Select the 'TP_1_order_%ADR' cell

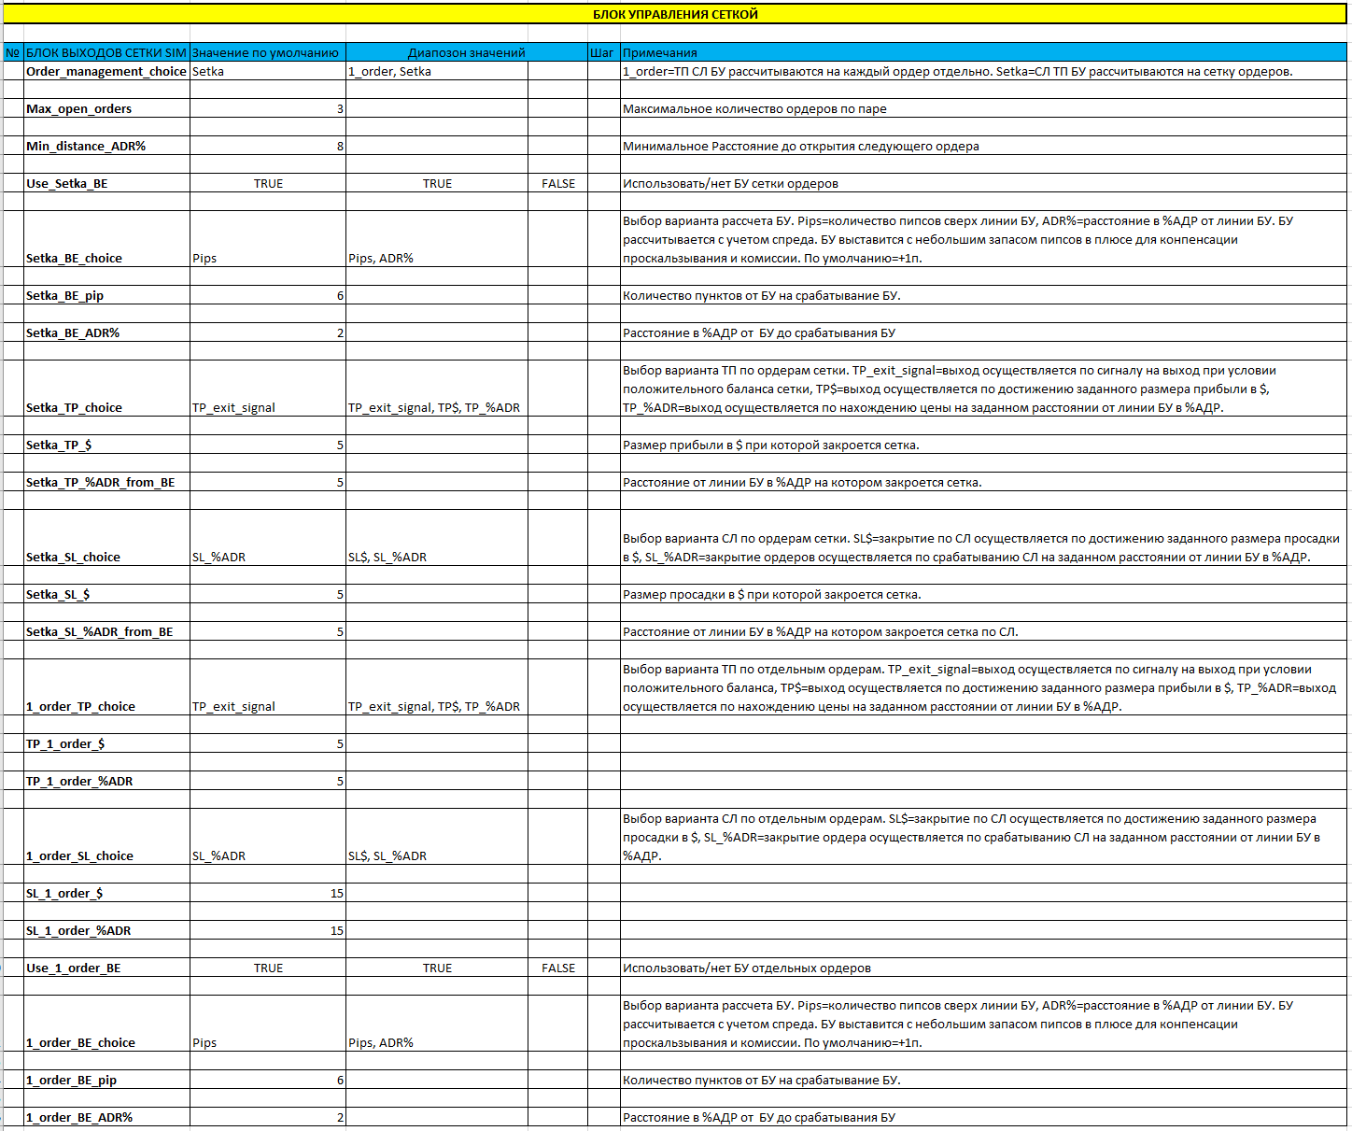(106, 781)
